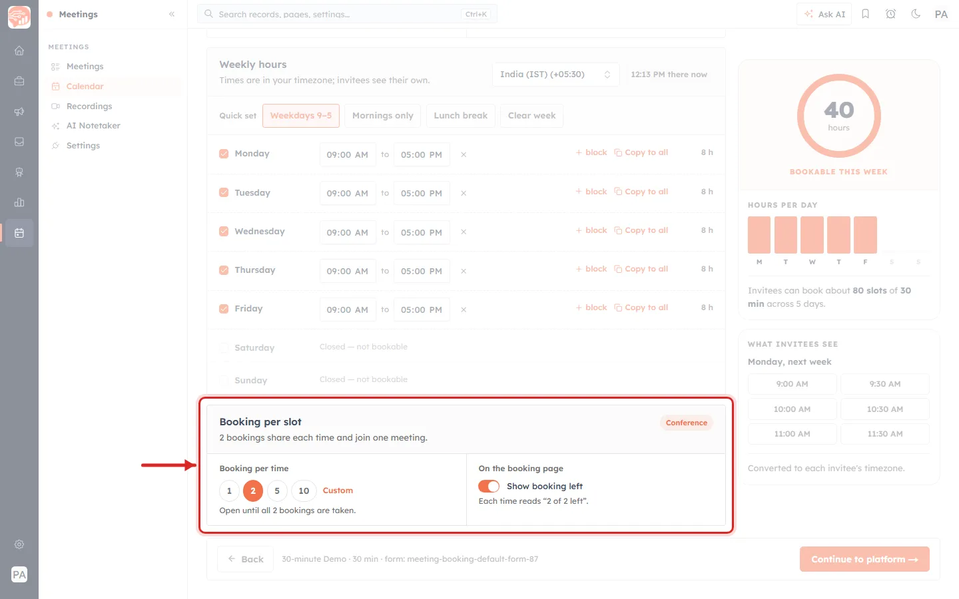Viewport: 959px width, 599px height.
Task: Click the Clear week button
Action: 531,116
